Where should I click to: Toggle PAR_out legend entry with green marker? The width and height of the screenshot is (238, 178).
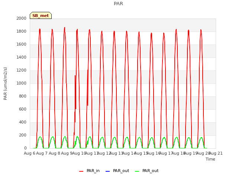pyautogui.click(x=147, y=171)
